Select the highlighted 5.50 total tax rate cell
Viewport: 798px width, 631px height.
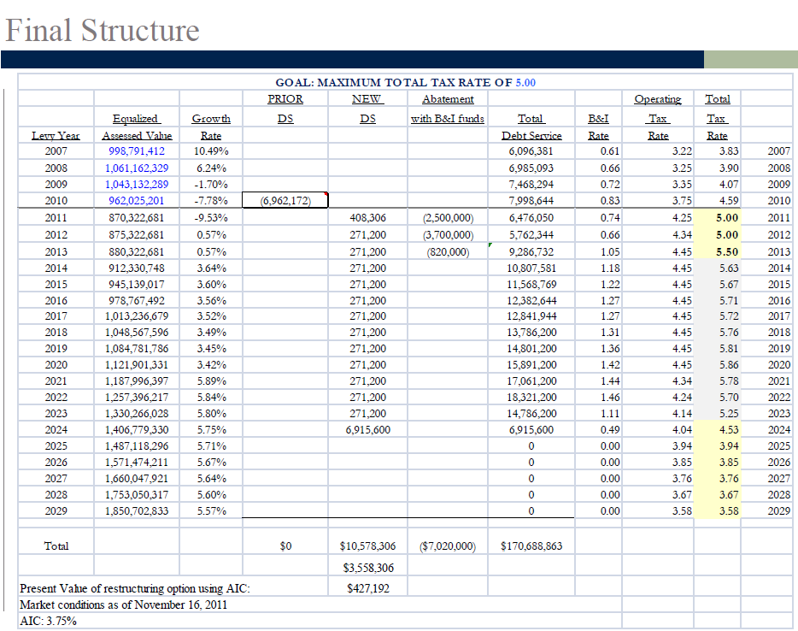[x=717, y=251]
